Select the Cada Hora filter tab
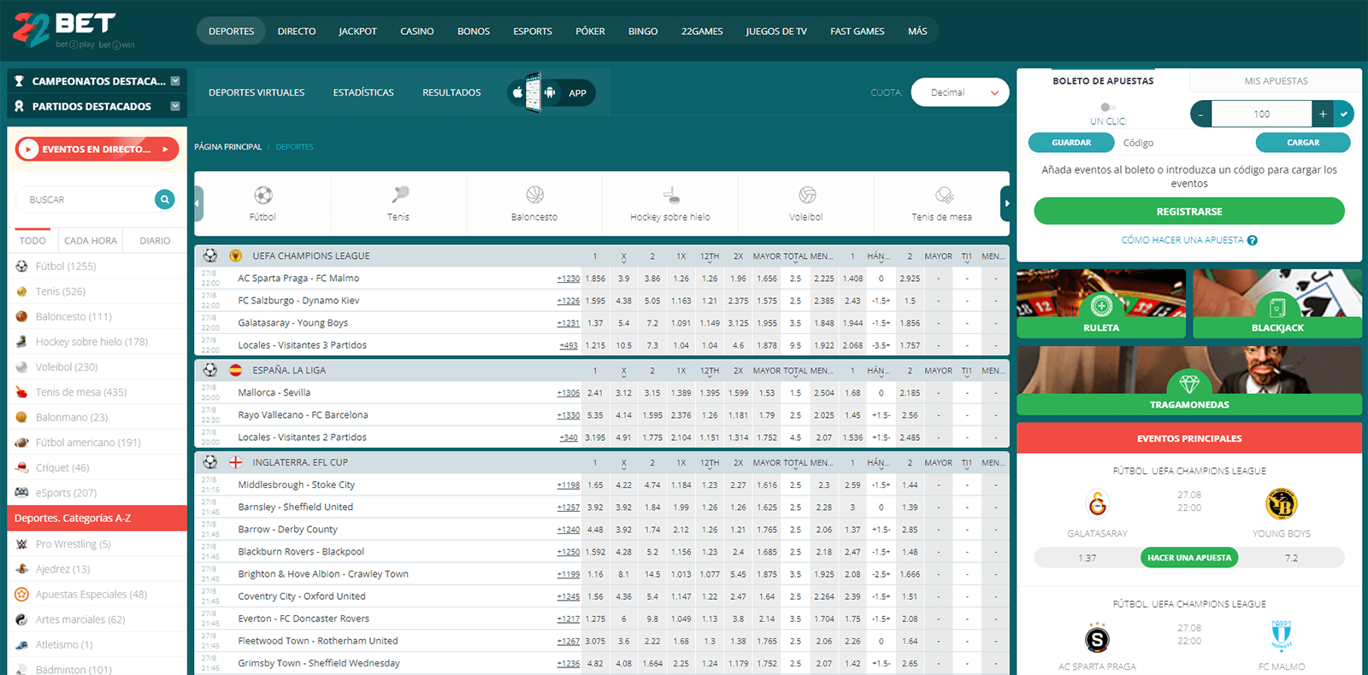This screenshot has height=675, width=1368. pyautogui.click(x=91, y=241)
